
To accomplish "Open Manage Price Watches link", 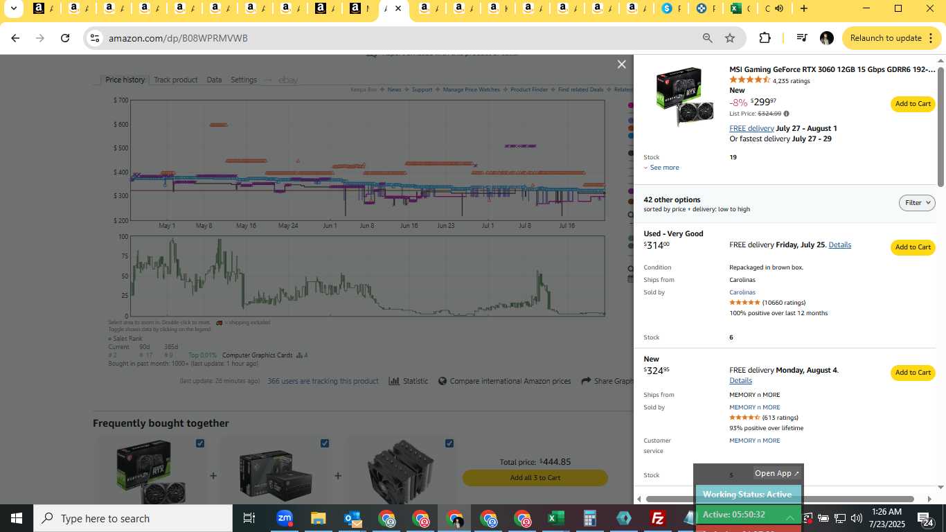I will click(x=471, y=89).
